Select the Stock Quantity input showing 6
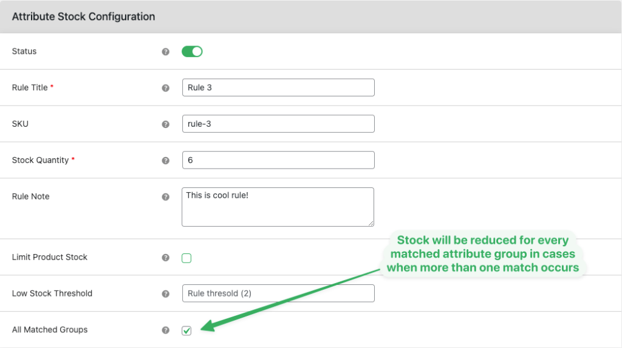 (x=278, y=160)
